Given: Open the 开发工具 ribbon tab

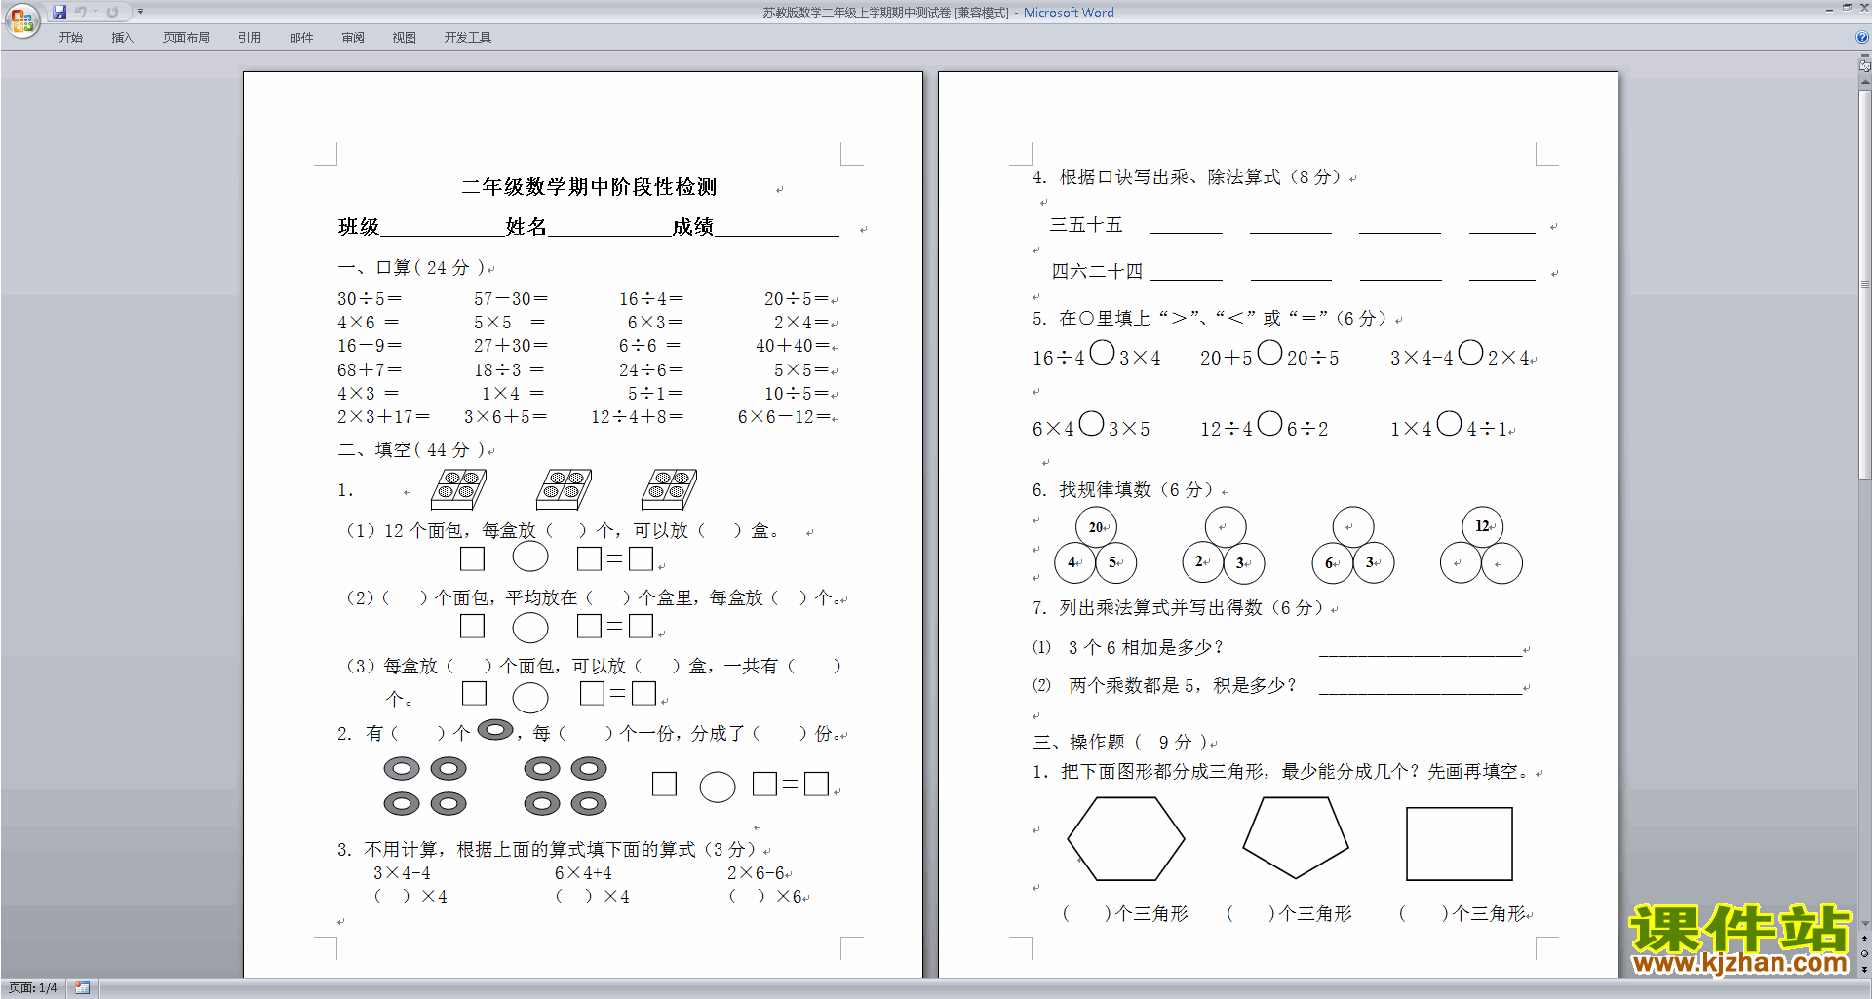Looking at the screenshot, I should 467,38.
